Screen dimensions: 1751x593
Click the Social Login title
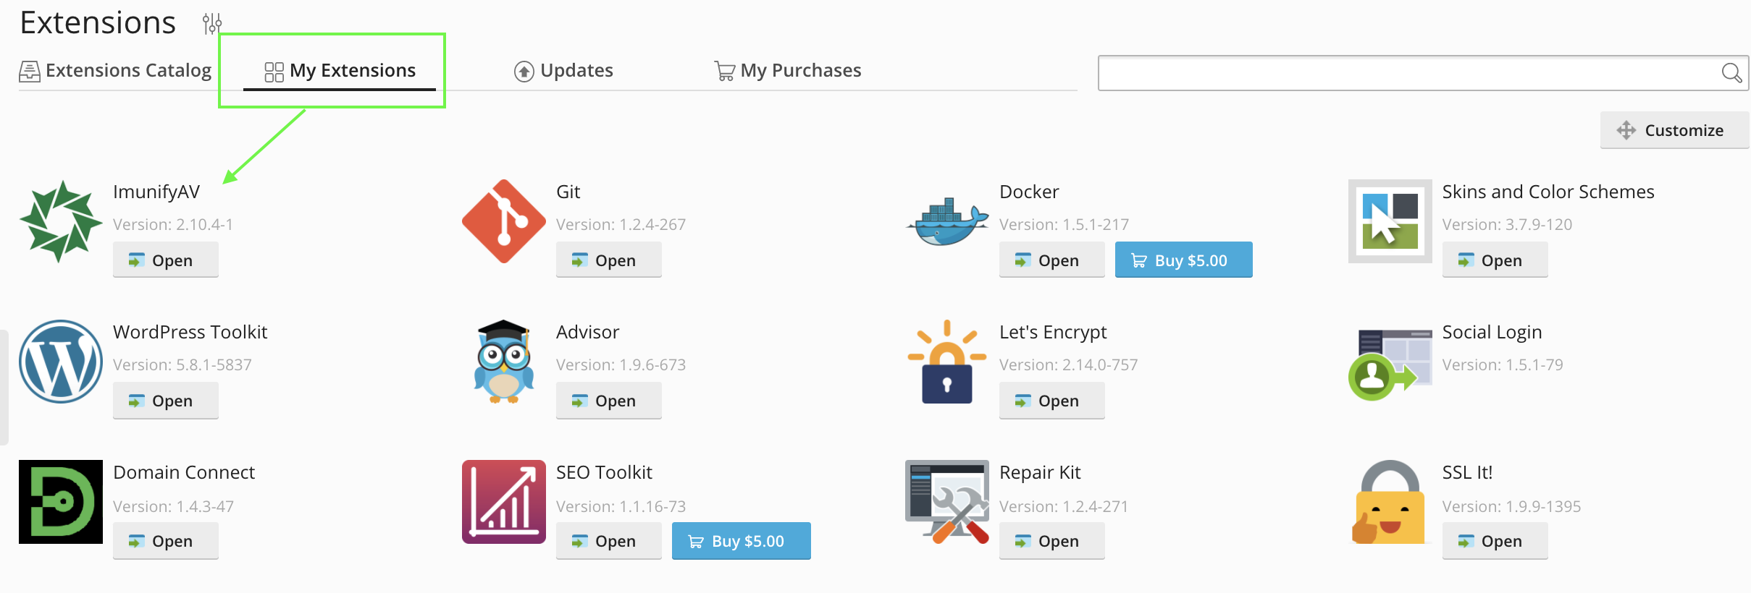pos(1492,332)
